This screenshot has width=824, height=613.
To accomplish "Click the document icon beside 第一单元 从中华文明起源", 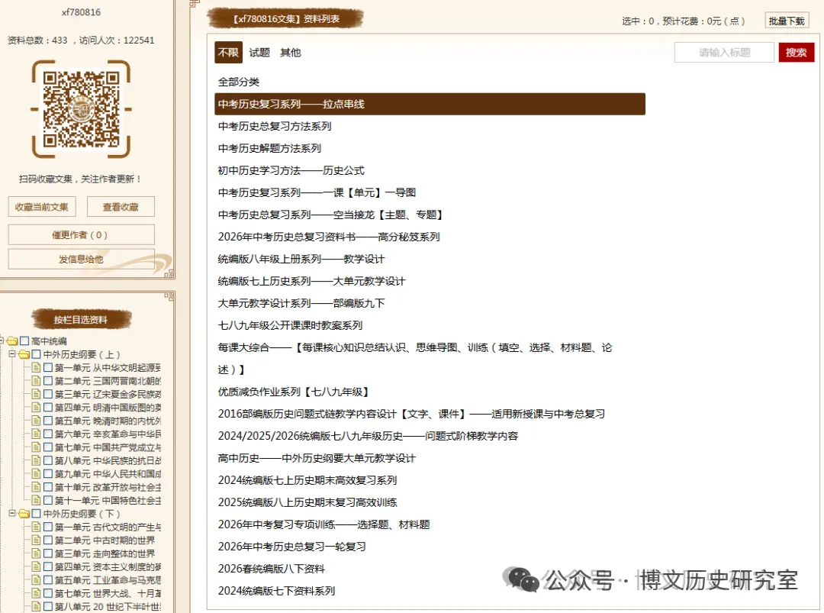I will click(36, 369).
